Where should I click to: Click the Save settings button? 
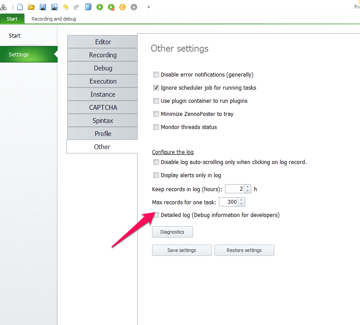pos(182,250)
